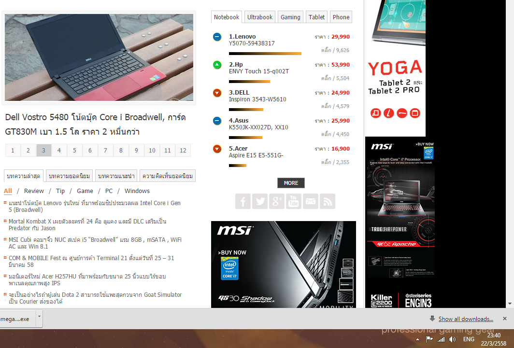Open network signal tray icon
Viewport: 514px width, 348px height.
point(441,339)
